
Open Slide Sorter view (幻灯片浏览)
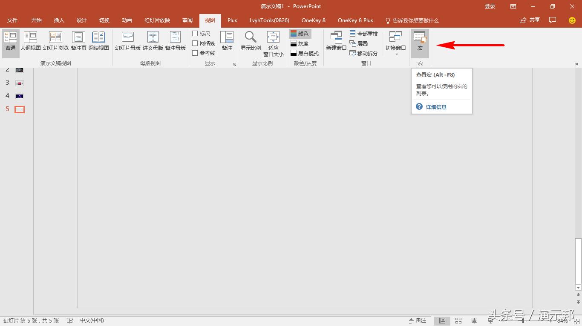point(55,41)
